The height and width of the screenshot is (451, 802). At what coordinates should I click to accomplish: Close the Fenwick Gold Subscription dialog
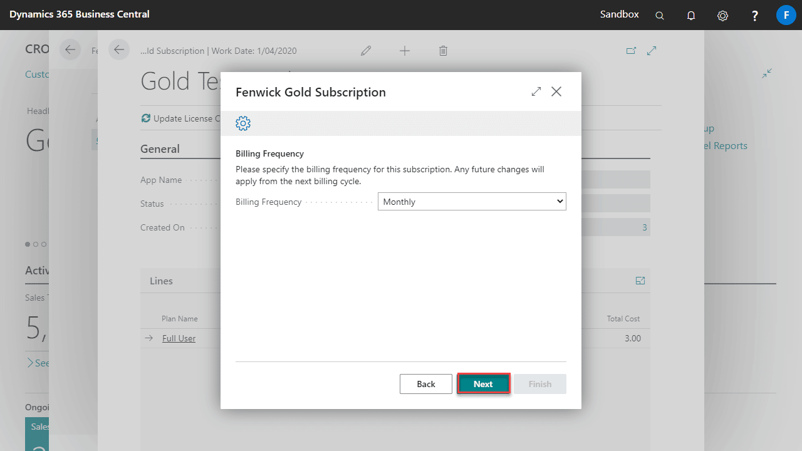click(x=556, y=91)
